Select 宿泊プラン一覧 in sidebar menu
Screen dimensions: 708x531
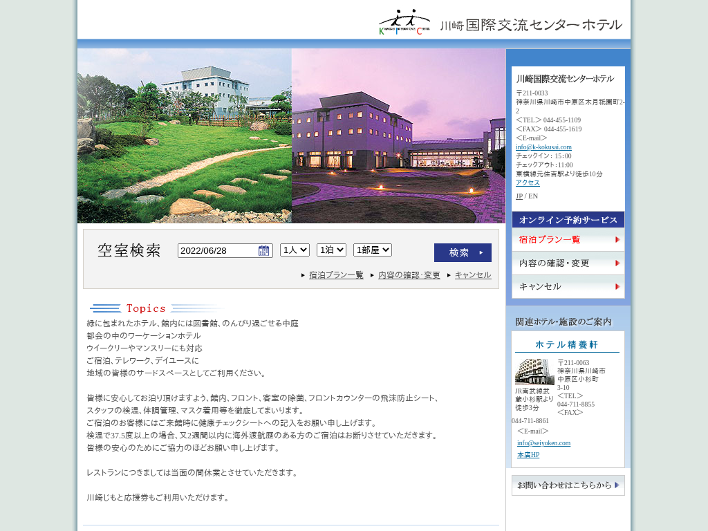(568, 239)
